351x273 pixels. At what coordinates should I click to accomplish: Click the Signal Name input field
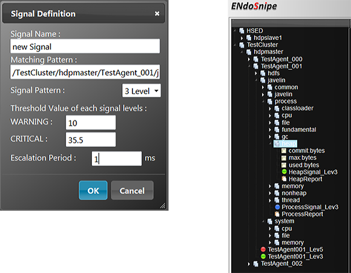[x=85, y=46]
